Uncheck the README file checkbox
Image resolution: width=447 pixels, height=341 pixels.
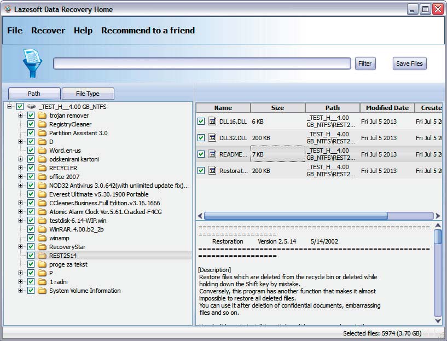coord(201,154)
